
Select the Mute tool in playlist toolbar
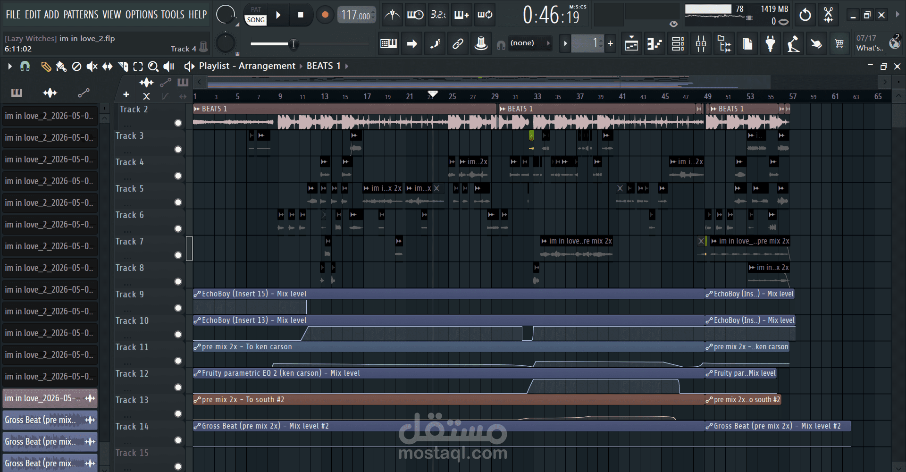pyautogui.click(x=92, y=67)
